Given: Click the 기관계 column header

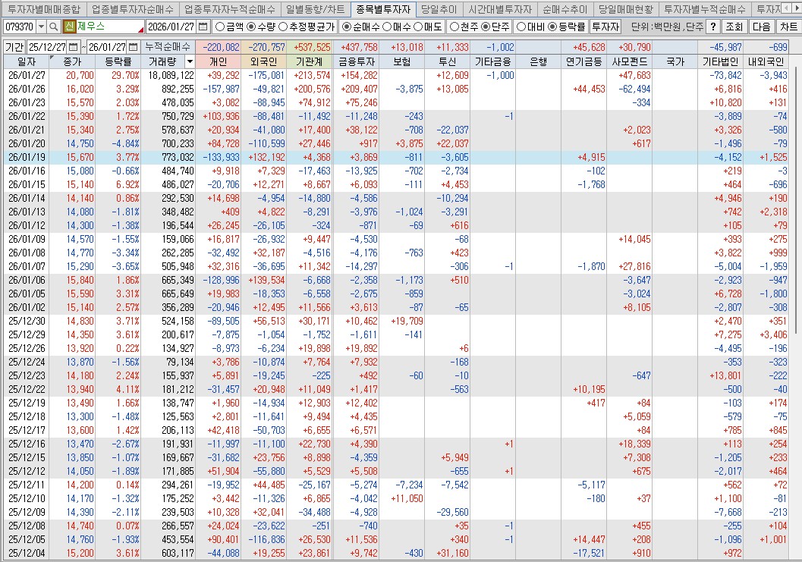Looking at the screenshot, I should [x=310, y=62].
